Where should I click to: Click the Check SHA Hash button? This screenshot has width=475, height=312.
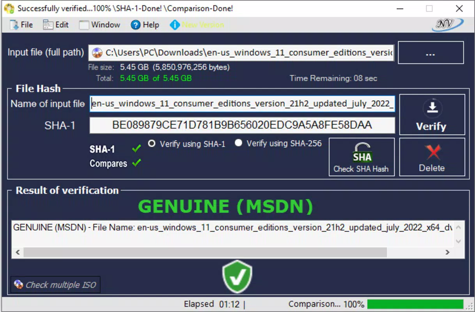coord(362,157)
